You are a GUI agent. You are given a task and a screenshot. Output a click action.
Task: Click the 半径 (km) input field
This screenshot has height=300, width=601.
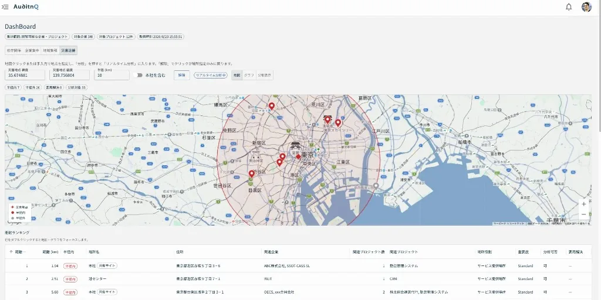[x=112, y=75]
